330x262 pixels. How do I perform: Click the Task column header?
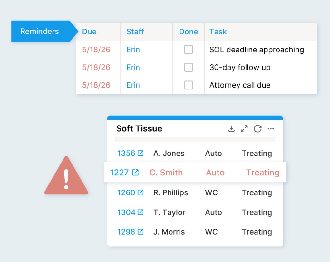click(x=218, y=32)
